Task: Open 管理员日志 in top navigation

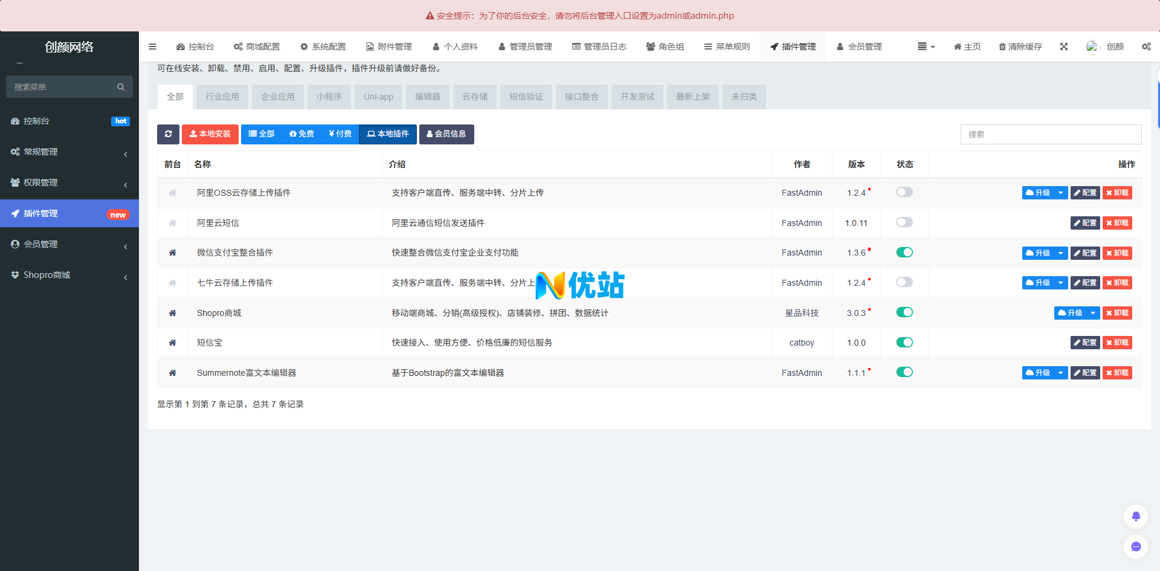Action: 599,47
